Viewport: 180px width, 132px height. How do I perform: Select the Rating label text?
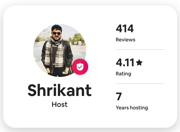click(x=123, y=74)
